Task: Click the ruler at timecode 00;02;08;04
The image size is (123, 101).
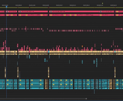Action: (x=18, y=5)
